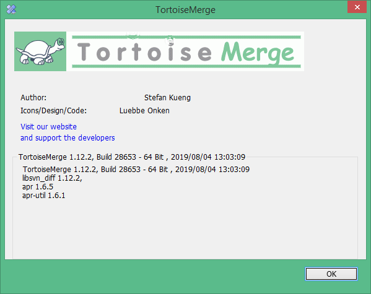Select the 'Luebbe Onken' name text
The width and height of the screenshot is (371, 294).
[144, 110]
